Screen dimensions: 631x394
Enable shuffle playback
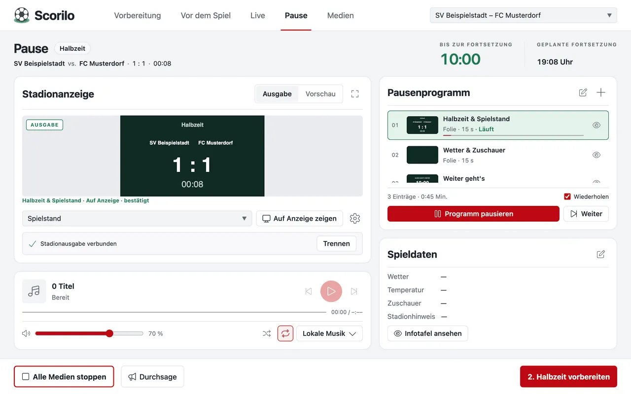coord(267,333)
